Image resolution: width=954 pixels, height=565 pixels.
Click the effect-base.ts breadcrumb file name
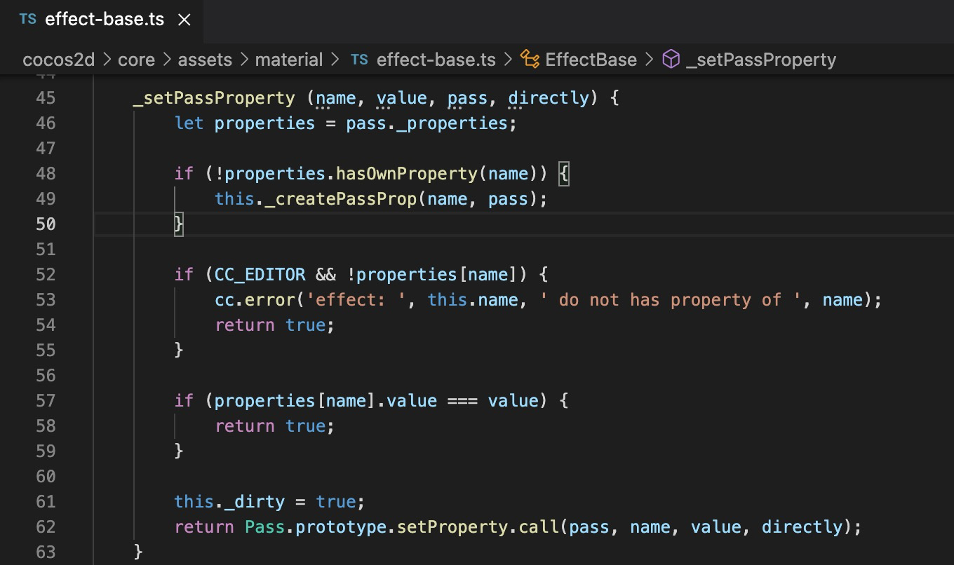pyautogui.click(x=436, y=60)
